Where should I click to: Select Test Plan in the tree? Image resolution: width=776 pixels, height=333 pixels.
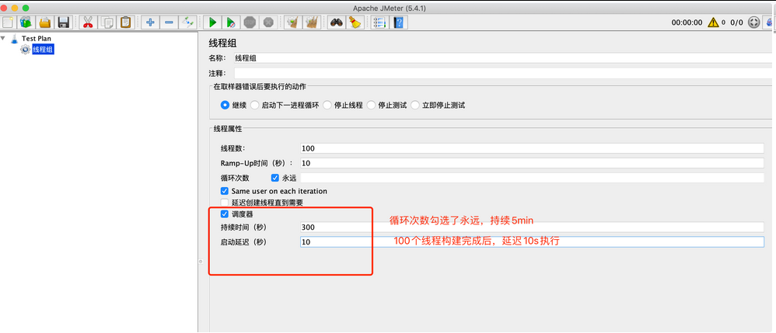[36, 38]
